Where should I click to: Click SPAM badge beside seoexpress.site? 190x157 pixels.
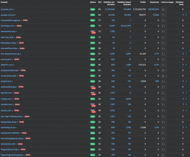pyautogui.click(x=20, y=144)
